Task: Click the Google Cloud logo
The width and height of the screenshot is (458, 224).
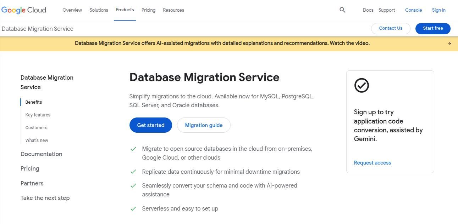Action: point(24,10)
